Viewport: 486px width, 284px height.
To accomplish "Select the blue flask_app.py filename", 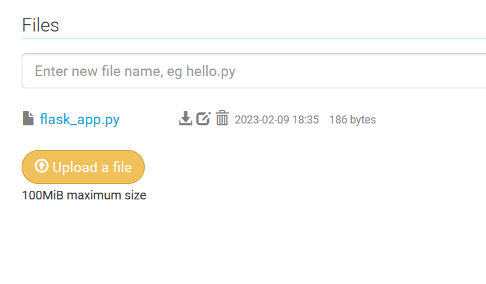I will coord(79,119).
